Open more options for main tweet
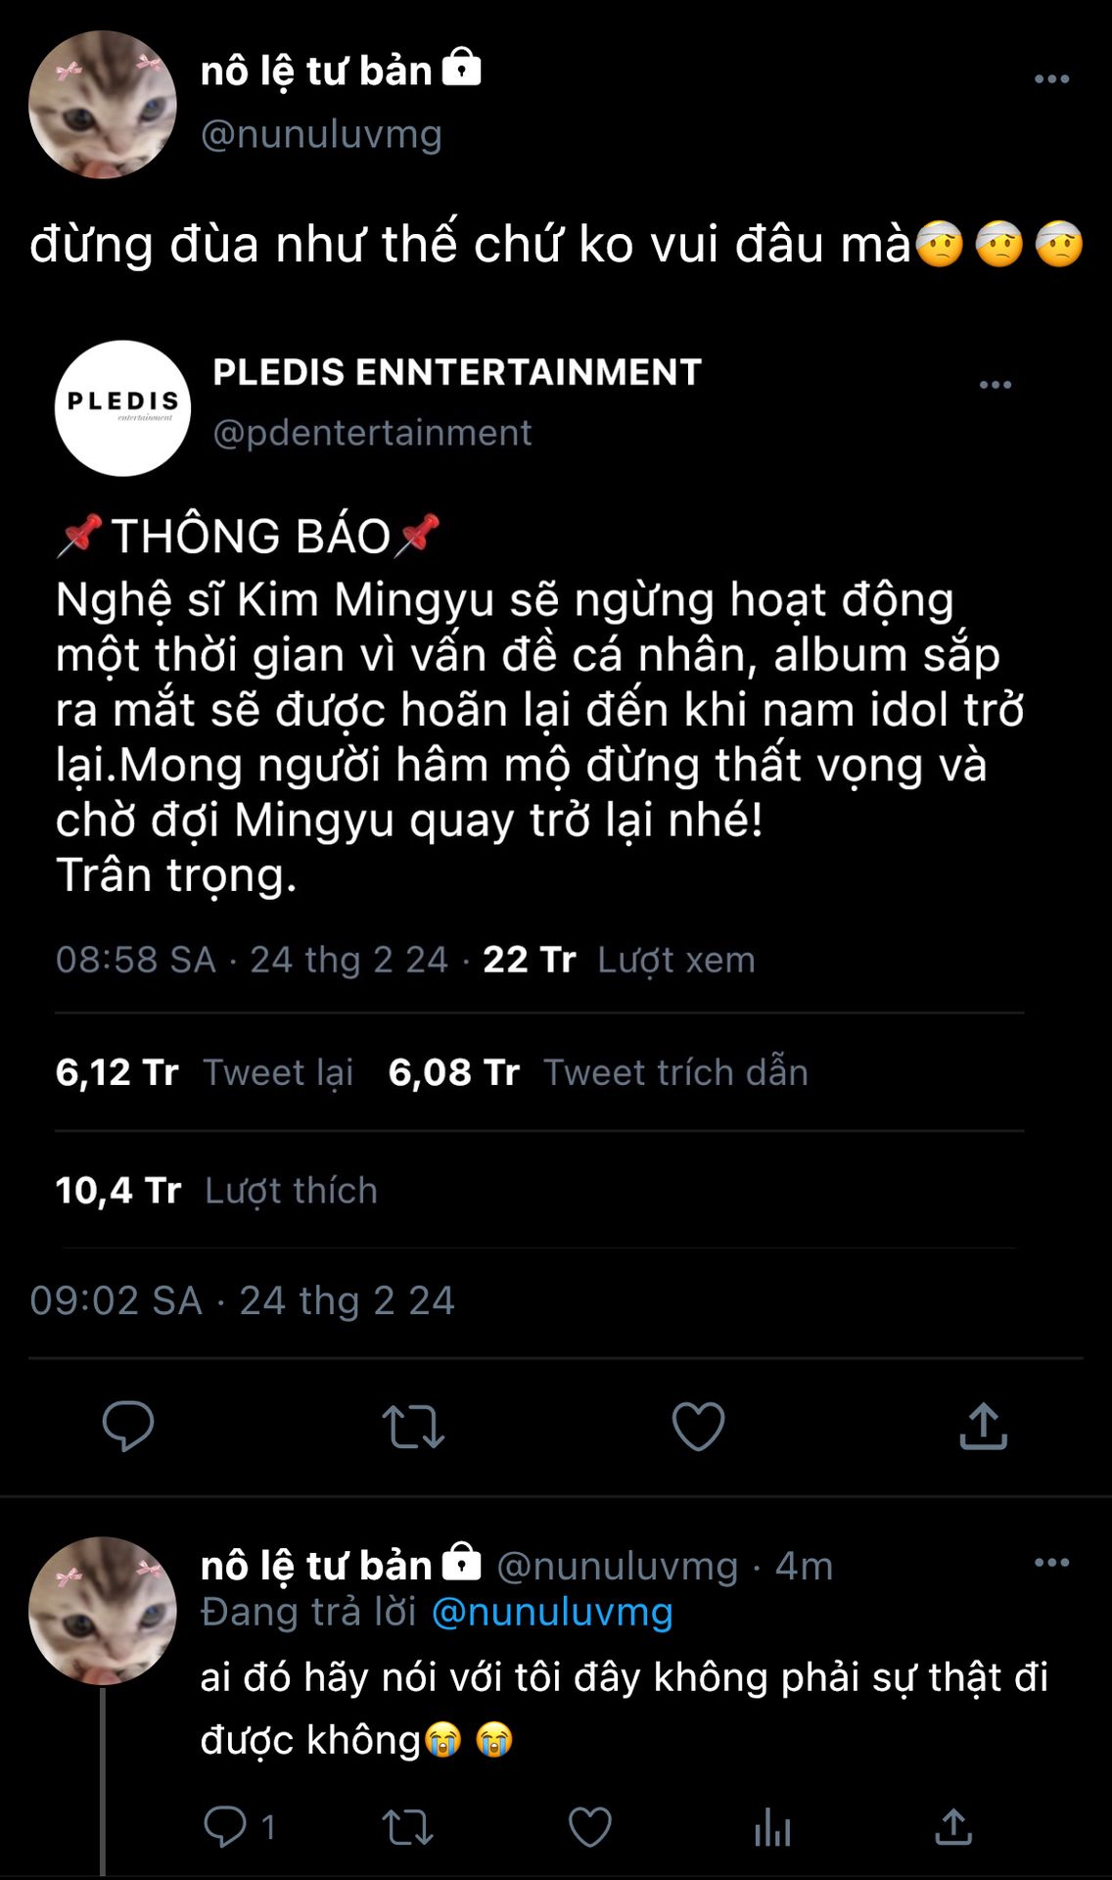This screenshot has height=1880, width=1112. click(1051, 78)
